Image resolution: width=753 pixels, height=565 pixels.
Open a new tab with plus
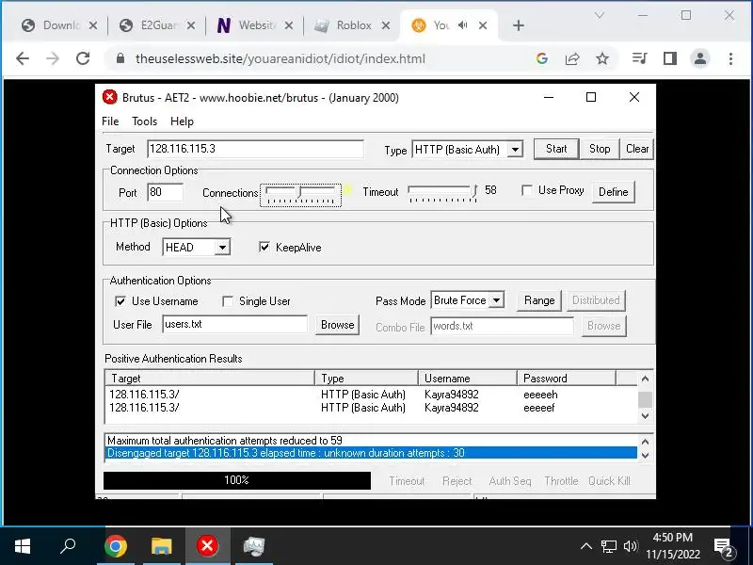click(x=519, y=25)
